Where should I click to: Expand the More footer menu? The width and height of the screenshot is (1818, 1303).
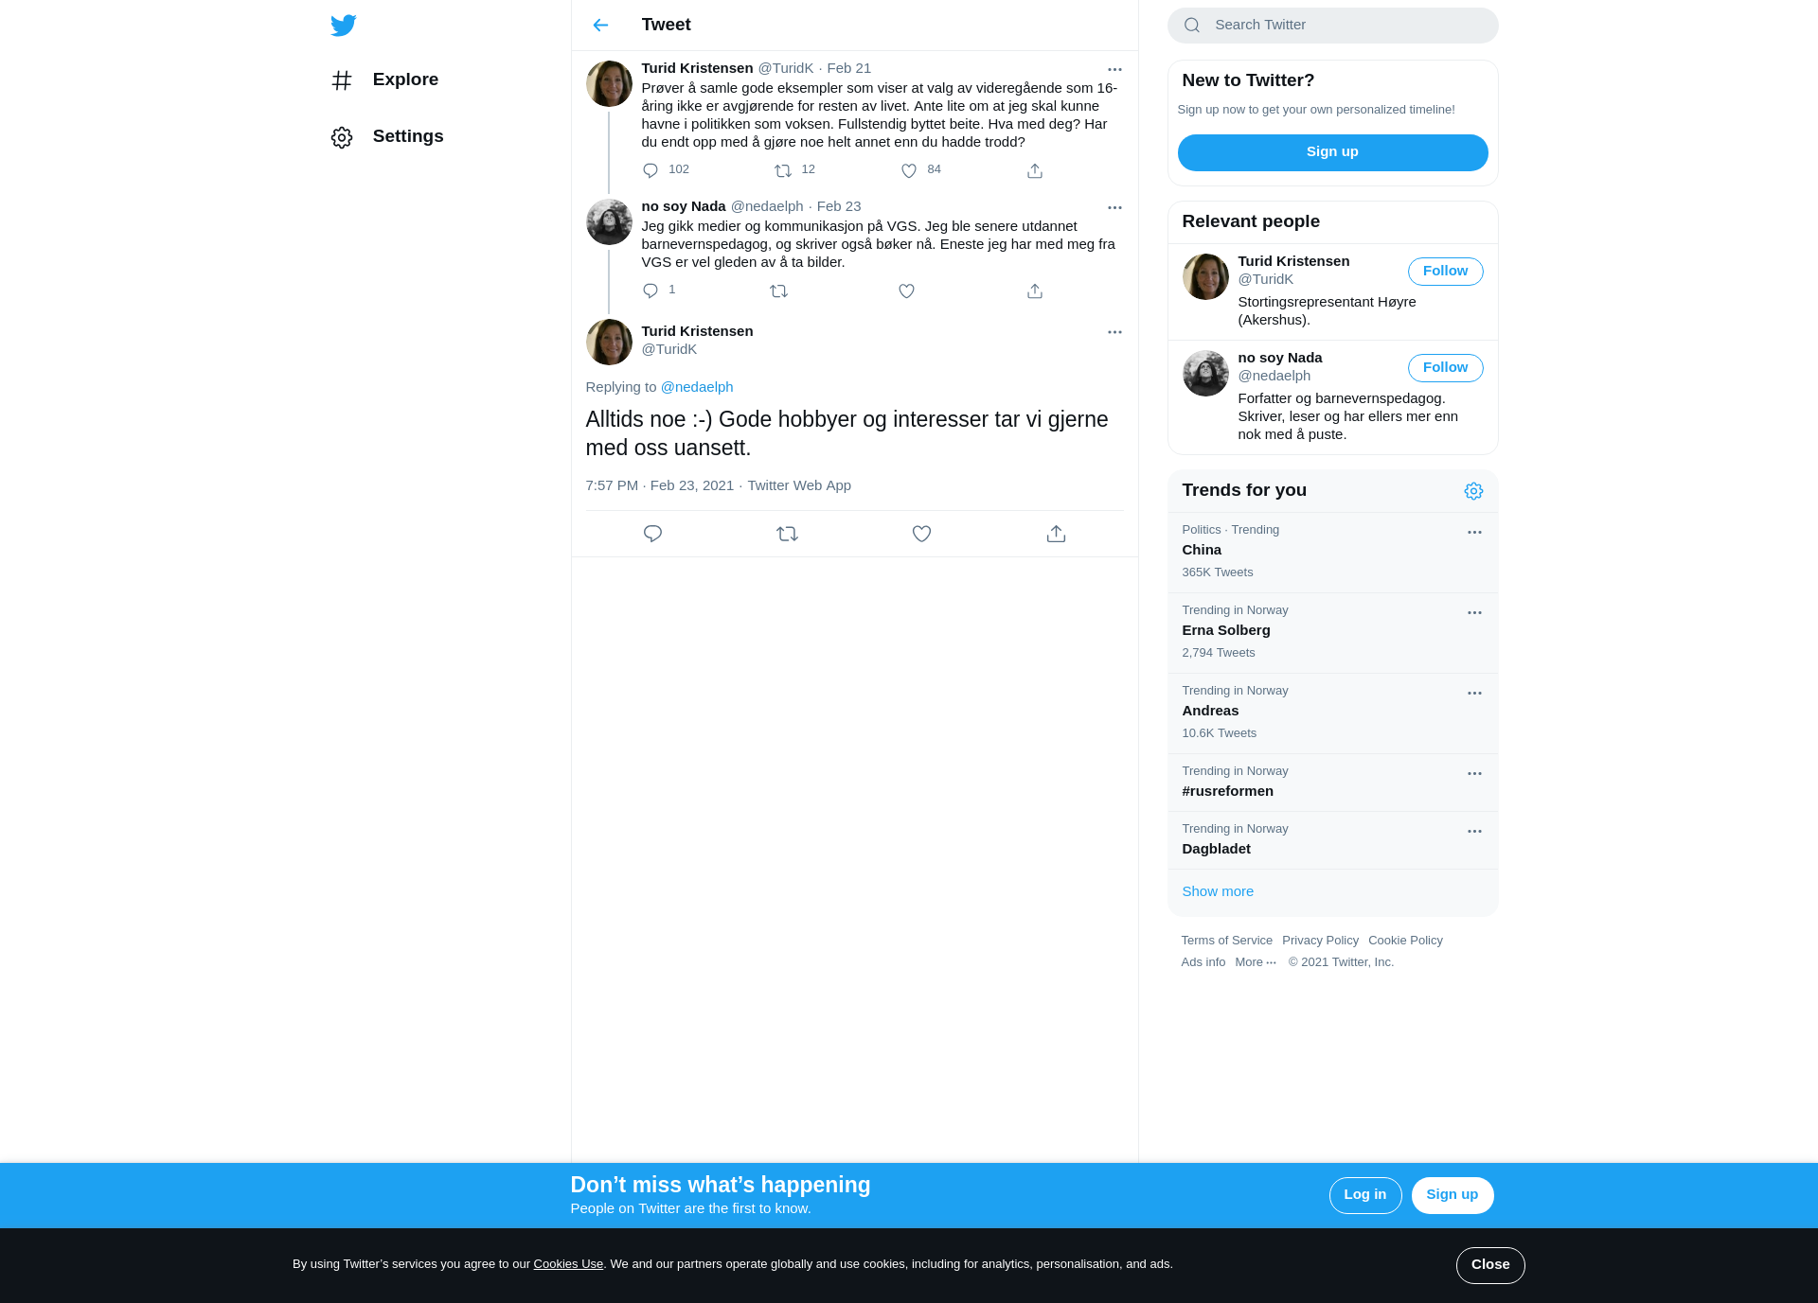[1256, 962]
